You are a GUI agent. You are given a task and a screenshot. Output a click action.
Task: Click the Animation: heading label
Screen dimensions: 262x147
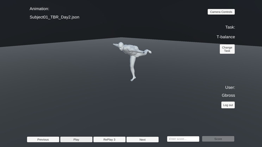tap(39, 9)
